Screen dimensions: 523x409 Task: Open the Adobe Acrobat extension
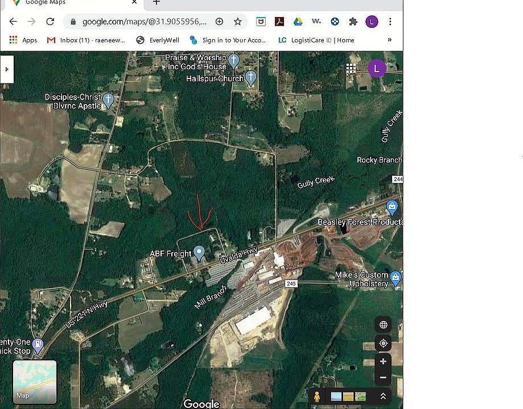click(279, 22)
